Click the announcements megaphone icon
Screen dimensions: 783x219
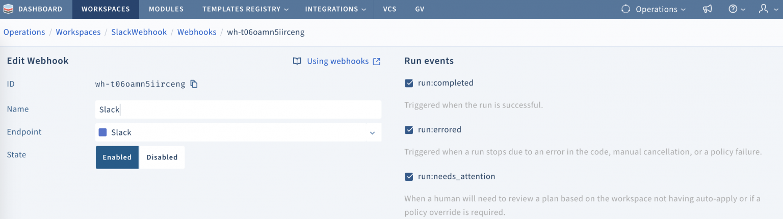coord(708,9)
